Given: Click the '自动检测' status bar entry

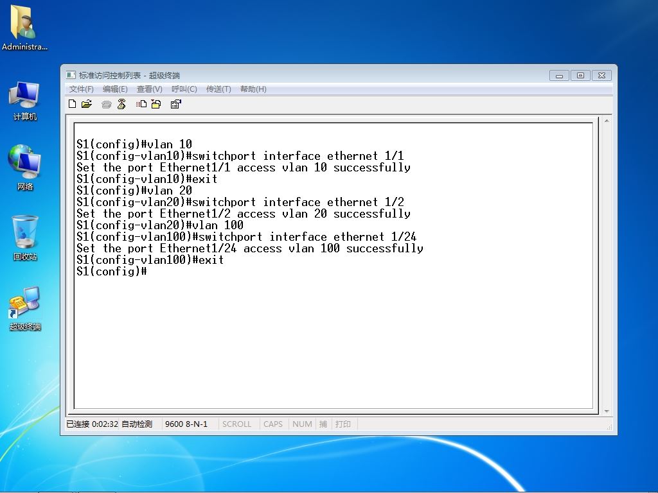Looking at the screenshot, I should click(137, 424).
